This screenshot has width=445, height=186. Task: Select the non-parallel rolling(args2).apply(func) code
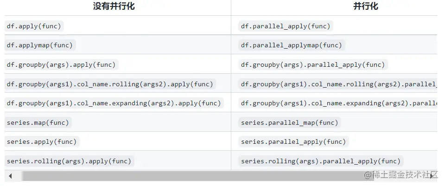[110, 84]
